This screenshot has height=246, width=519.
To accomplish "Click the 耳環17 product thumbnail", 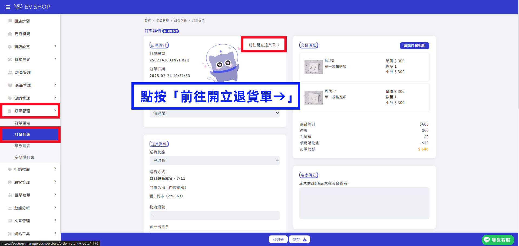I will pyautogui.click(x=313, y=98).
